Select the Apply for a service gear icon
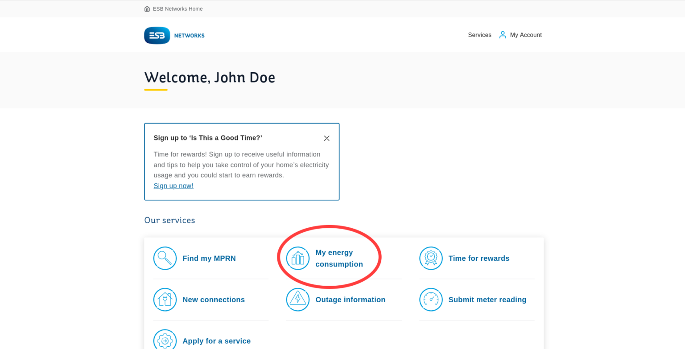 tap(165, 340)
